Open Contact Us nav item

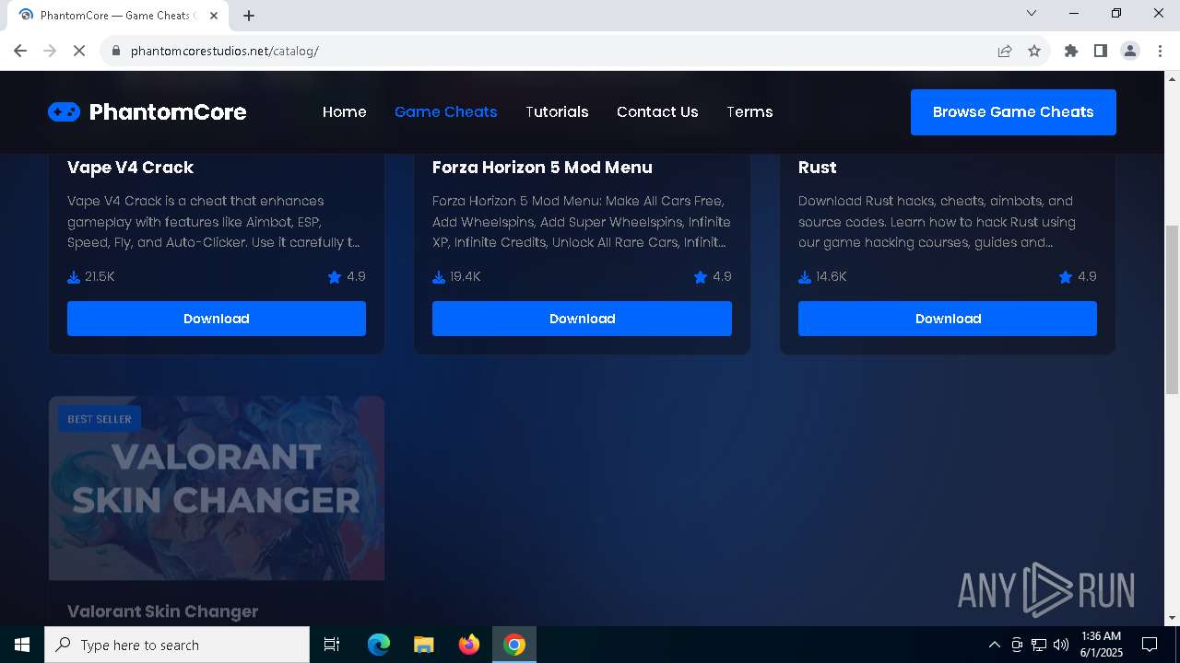click(x=657, y=112)
